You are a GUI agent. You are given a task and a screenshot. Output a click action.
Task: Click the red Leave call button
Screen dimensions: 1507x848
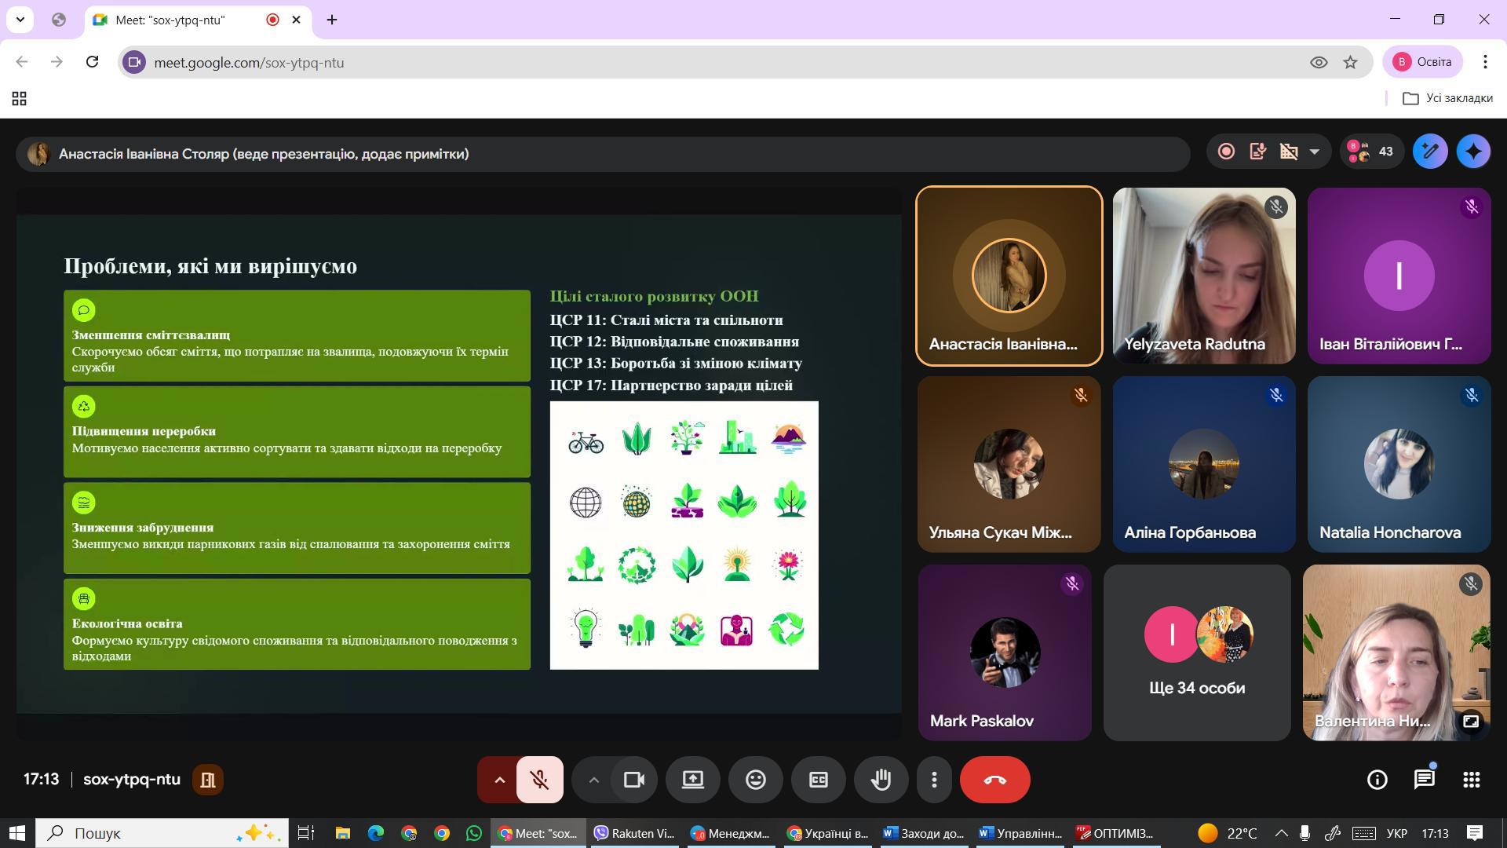pos(994,780)
